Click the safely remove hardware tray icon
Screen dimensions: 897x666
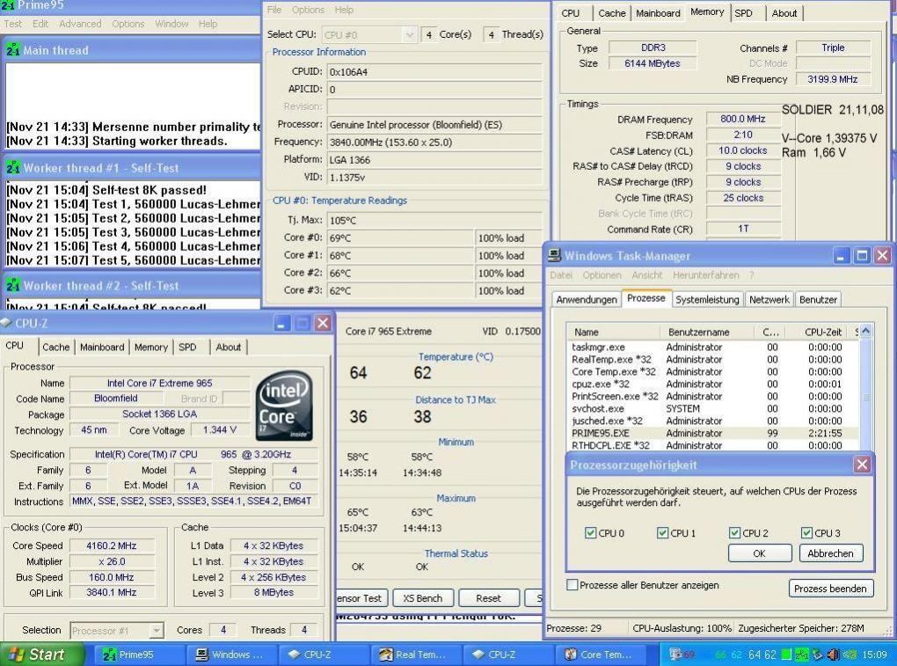[x=818, y=654]
